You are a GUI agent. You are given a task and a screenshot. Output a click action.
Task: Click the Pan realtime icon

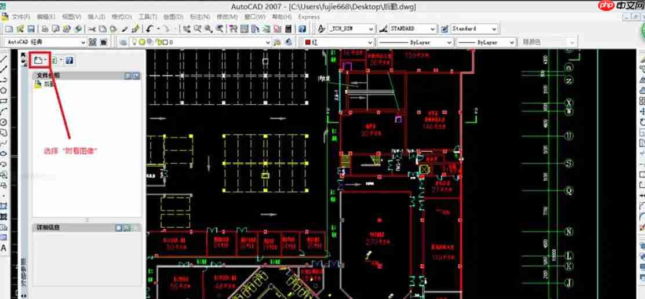coord(187,29)
